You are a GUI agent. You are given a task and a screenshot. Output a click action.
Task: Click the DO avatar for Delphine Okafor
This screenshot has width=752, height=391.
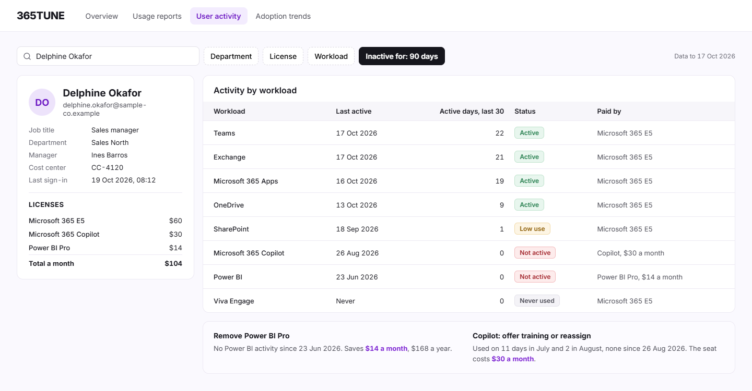coord(42,102)
